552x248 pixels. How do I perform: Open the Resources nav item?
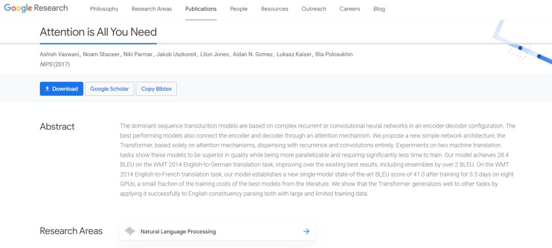(x=274, y=9)
